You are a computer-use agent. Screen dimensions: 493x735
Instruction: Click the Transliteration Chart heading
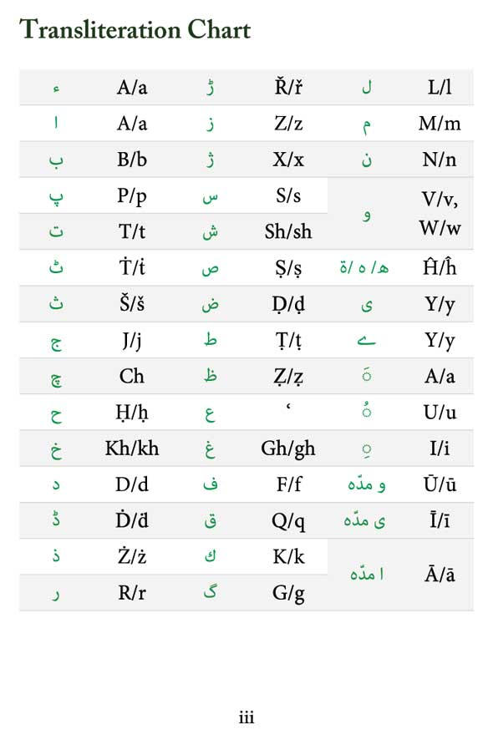[135, 29]
